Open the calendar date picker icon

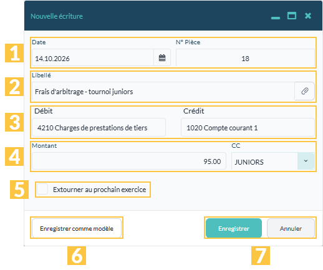point(162,58)
